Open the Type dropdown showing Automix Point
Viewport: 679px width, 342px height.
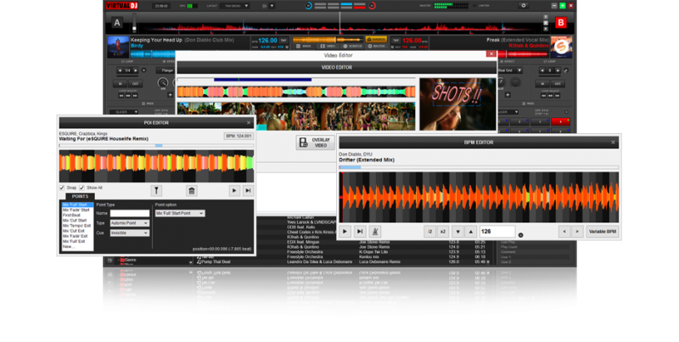tap(130, 223)
